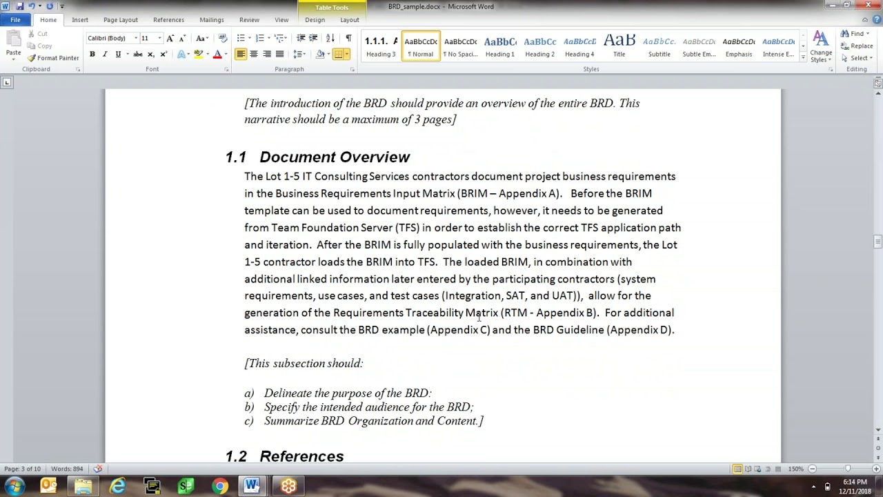883x497 pixels.
Task: Toggle subscript formatting
Action: 150,55
